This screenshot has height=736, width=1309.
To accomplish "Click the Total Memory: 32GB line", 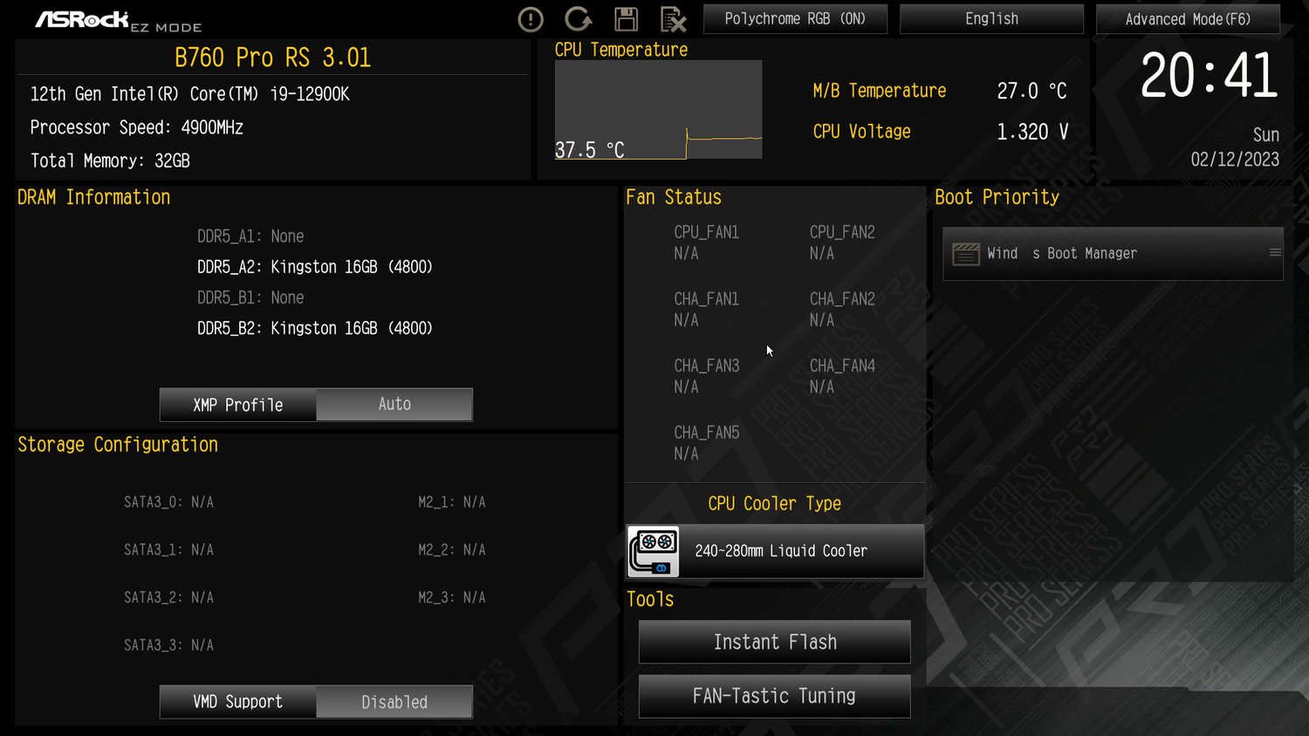I will 110,160.
